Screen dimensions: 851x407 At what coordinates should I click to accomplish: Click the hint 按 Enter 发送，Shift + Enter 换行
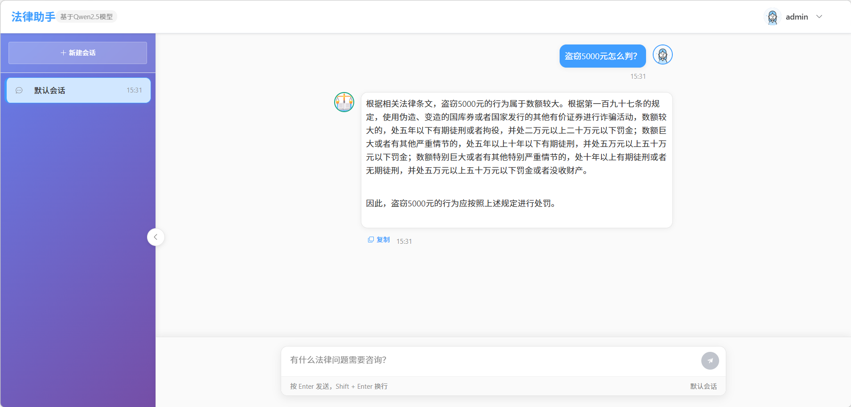click(339, 387)
